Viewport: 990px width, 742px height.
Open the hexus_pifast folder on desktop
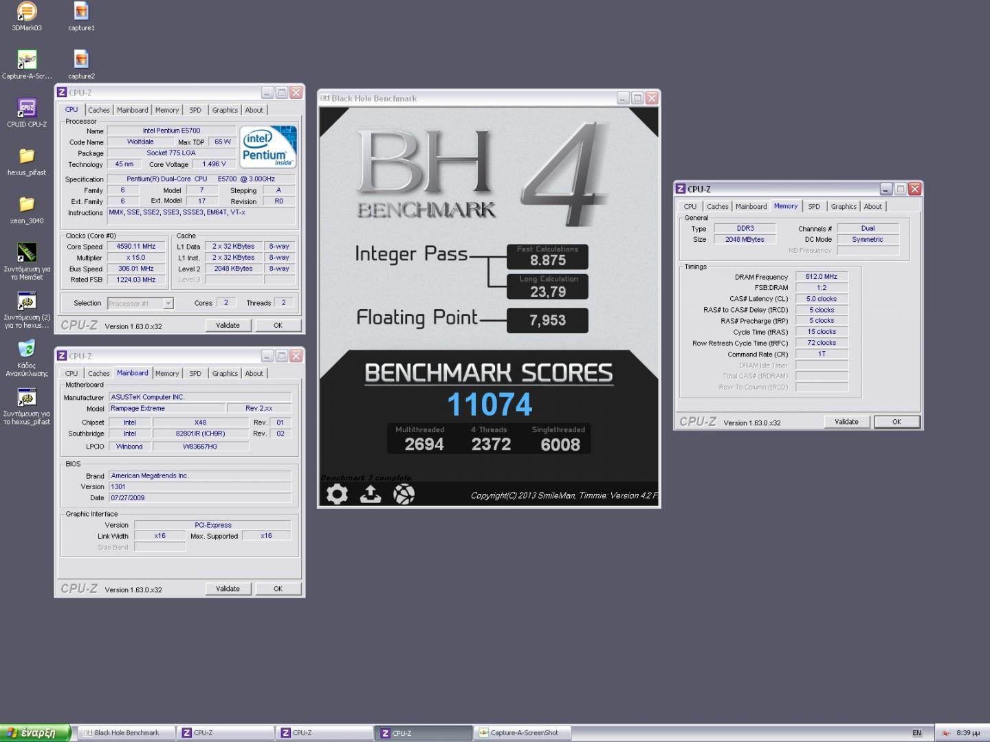coord(27,161)
